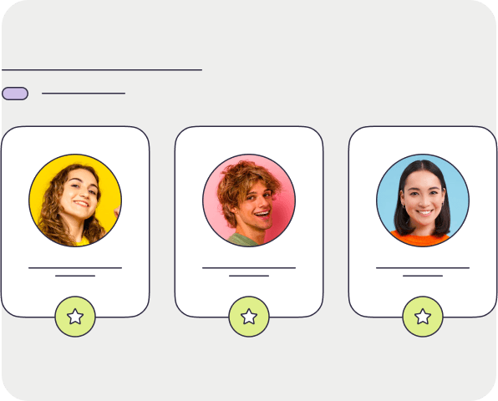The width and height of the screenshot is (498, 401).
Task: Click the star badge under the third card
Action: (x=423, y=317)
